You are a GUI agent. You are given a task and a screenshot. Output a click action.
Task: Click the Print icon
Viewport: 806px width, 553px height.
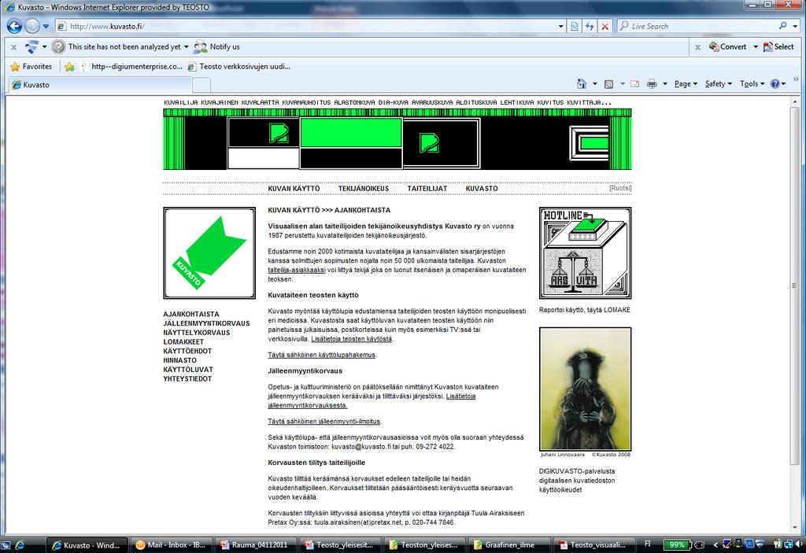pos(652,83)
